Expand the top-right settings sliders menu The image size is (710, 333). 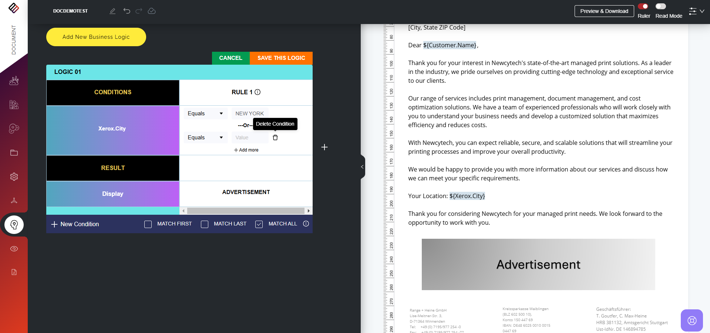(696, 11)
